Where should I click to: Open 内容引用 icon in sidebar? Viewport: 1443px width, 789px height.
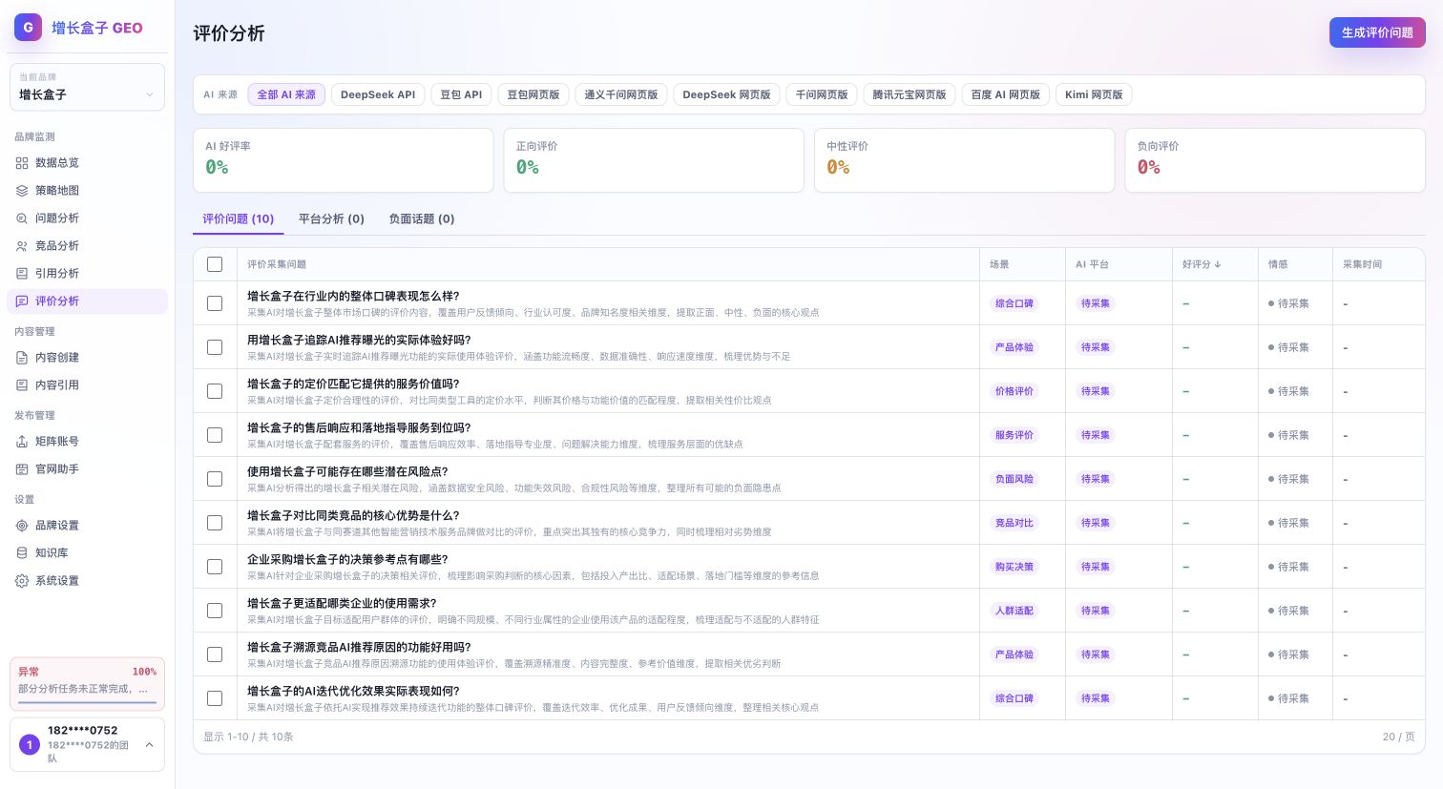click(22, 385)
